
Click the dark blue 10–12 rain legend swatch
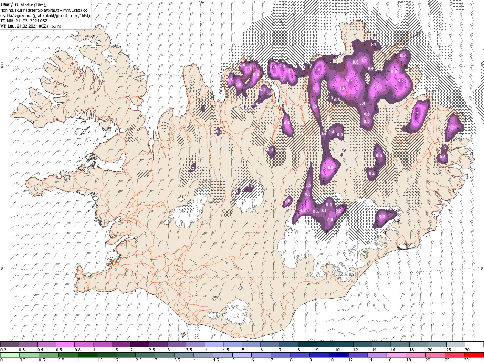pos(338,355)
